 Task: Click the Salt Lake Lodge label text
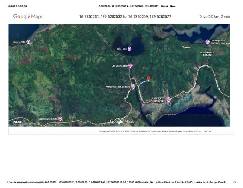click(119, 66)
